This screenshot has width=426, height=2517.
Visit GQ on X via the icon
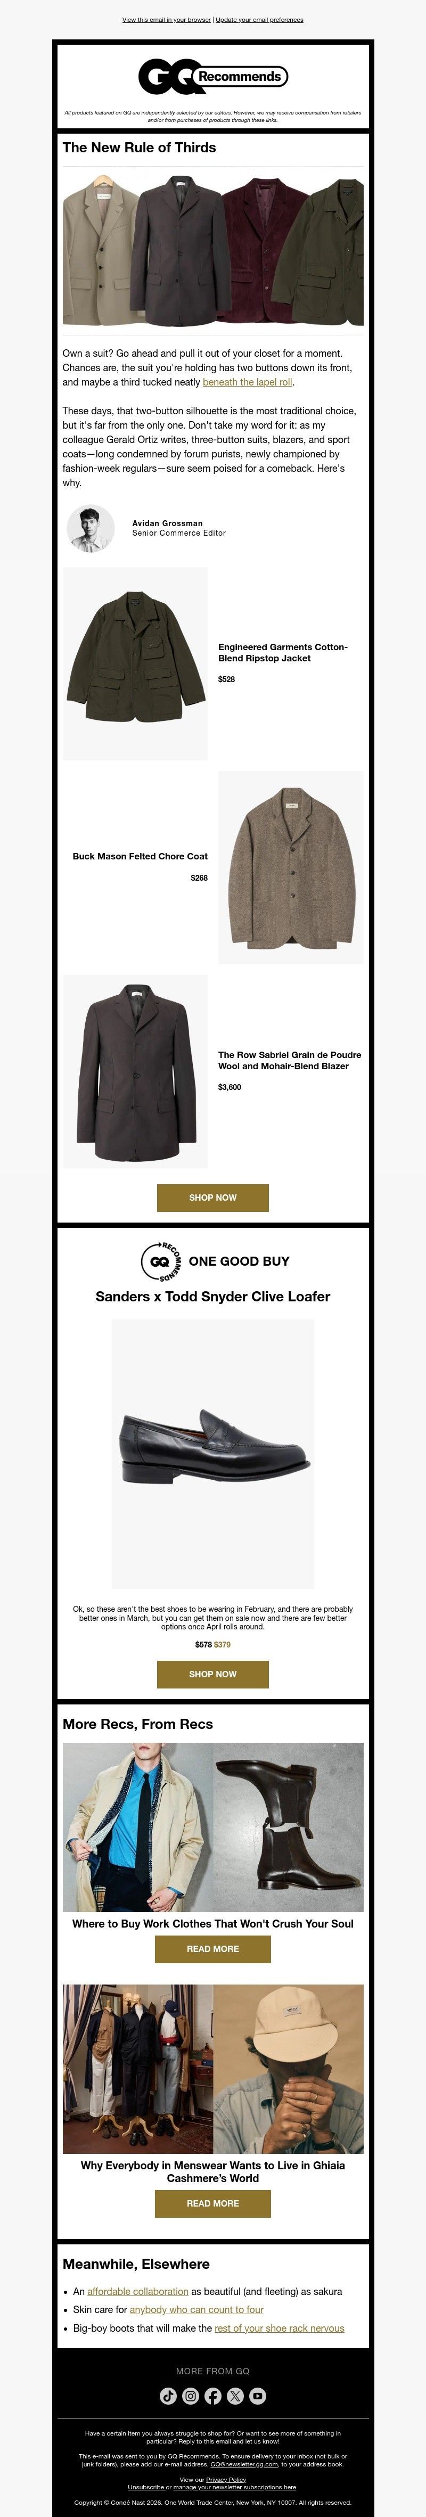235,2395
